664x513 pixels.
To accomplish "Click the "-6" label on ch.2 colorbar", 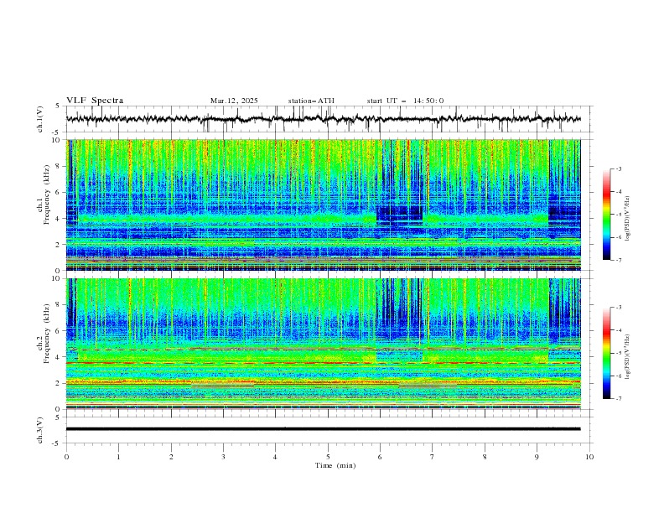I will point(618,376).
